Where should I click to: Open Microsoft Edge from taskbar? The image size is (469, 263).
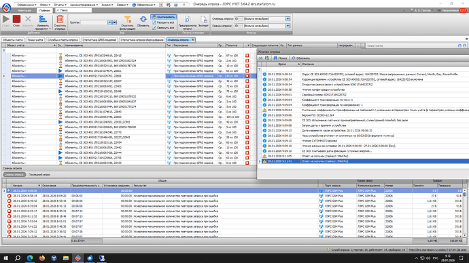30,258
